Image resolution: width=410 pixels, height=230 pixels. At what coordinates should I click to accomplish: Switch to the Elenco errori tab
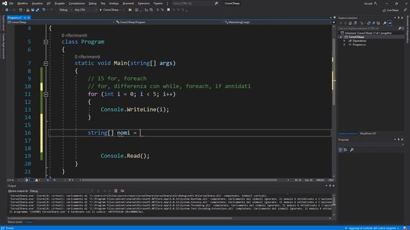(x=15, y=222)
